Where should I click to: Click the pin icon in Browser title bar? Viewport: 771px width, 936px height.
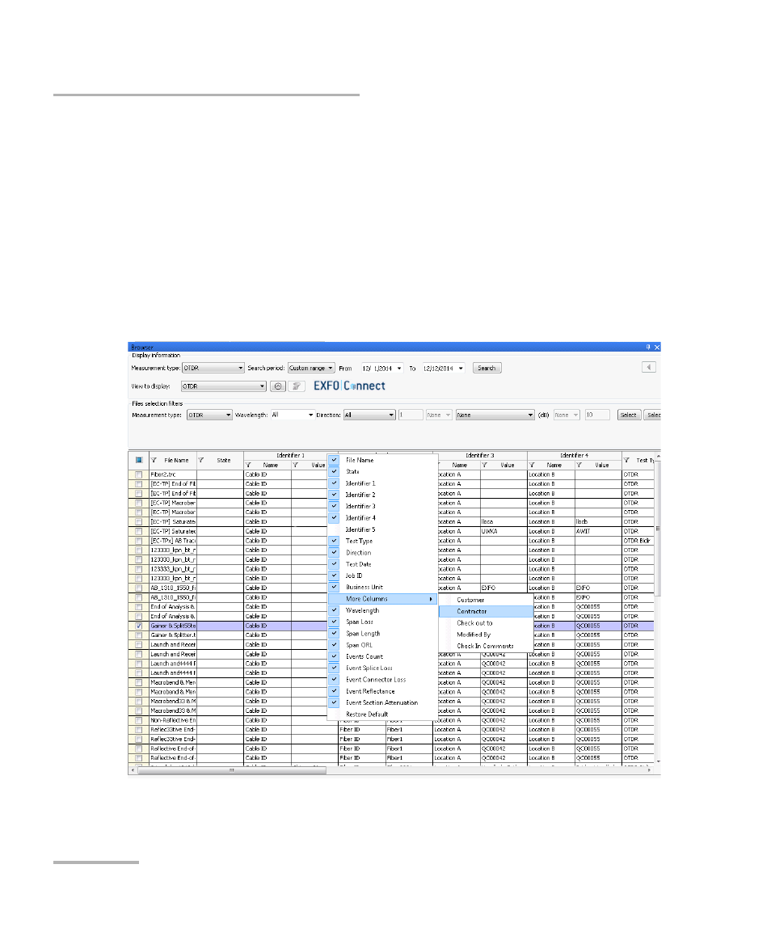tap(648, 347)
